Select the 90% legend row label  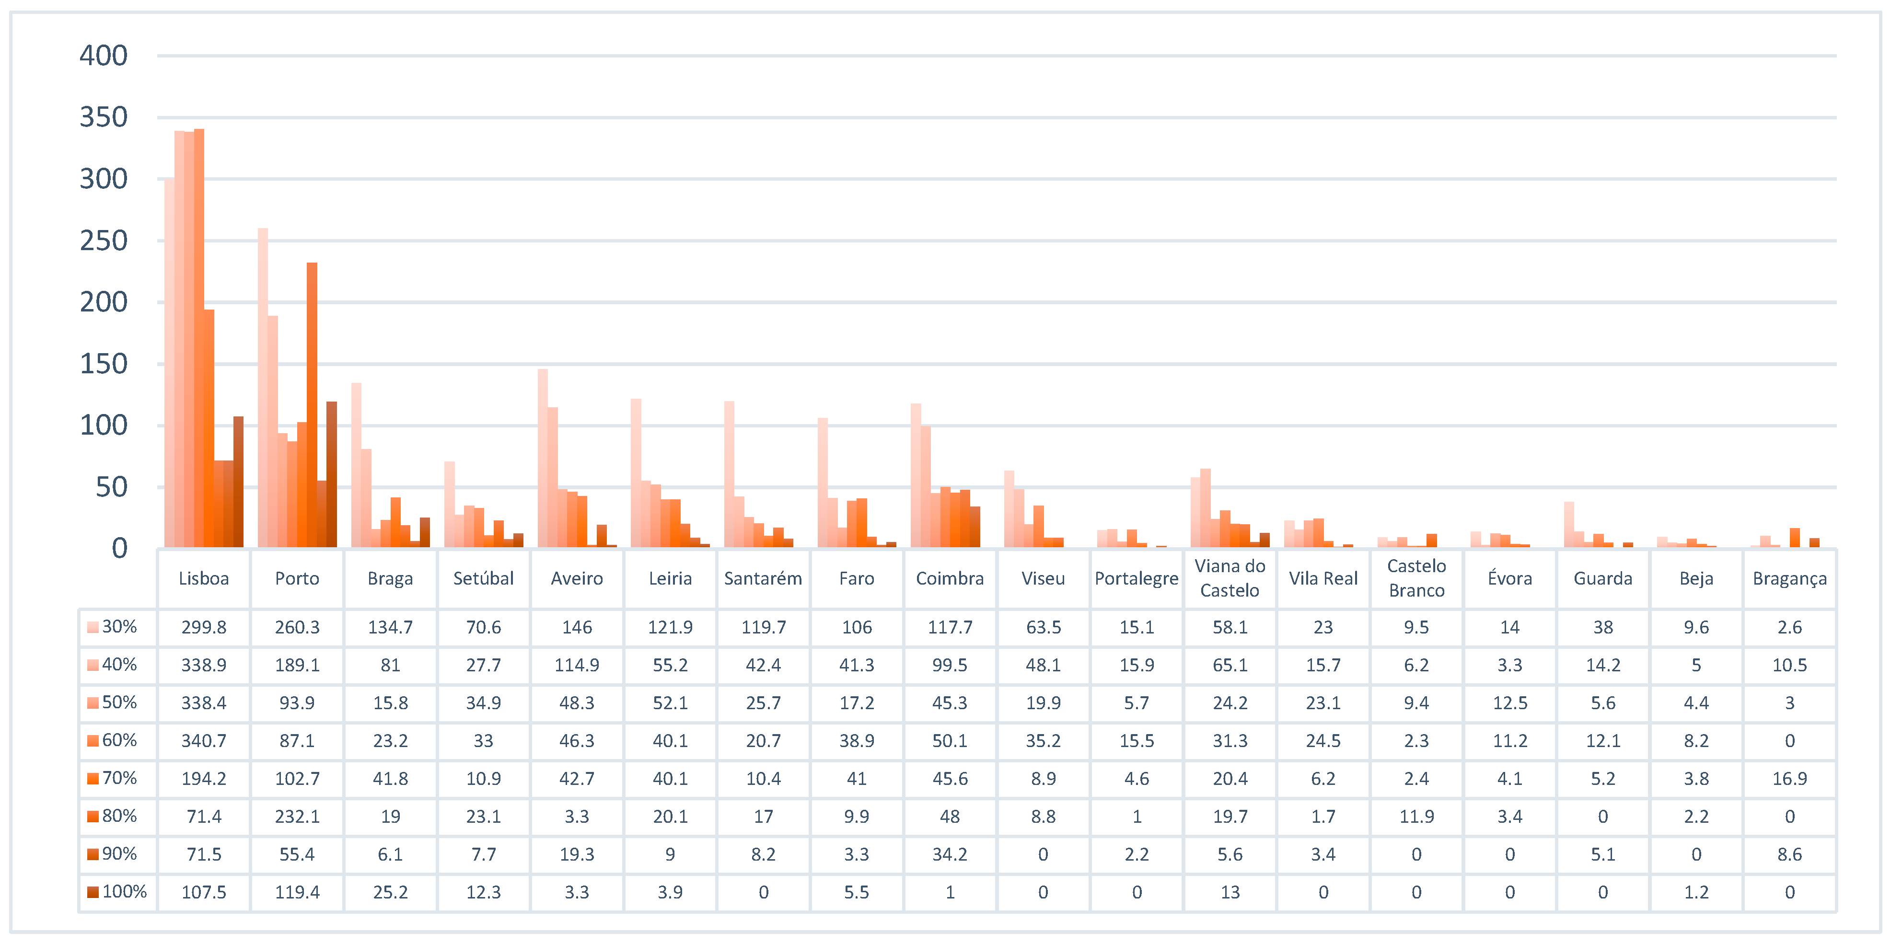[119, 854]
